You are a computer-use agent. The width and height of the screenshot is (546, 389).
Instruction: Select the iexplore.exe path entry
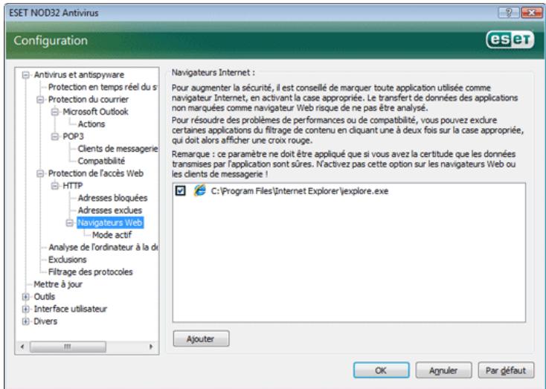300,191
